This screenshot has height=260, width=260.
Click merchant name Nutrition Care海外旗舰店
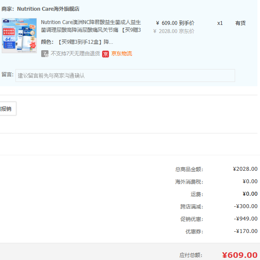48,9
